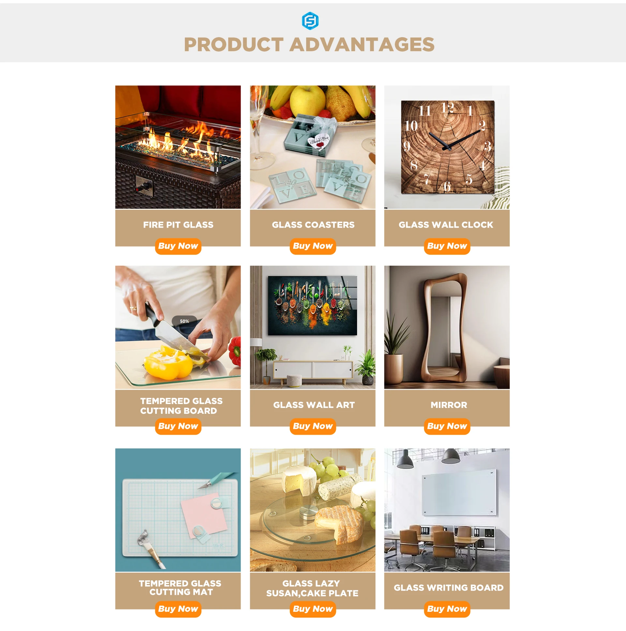Click Buy Now under Glass Wall Art
The width and height of the screenshot is (626, 631).
coord(312,426)
